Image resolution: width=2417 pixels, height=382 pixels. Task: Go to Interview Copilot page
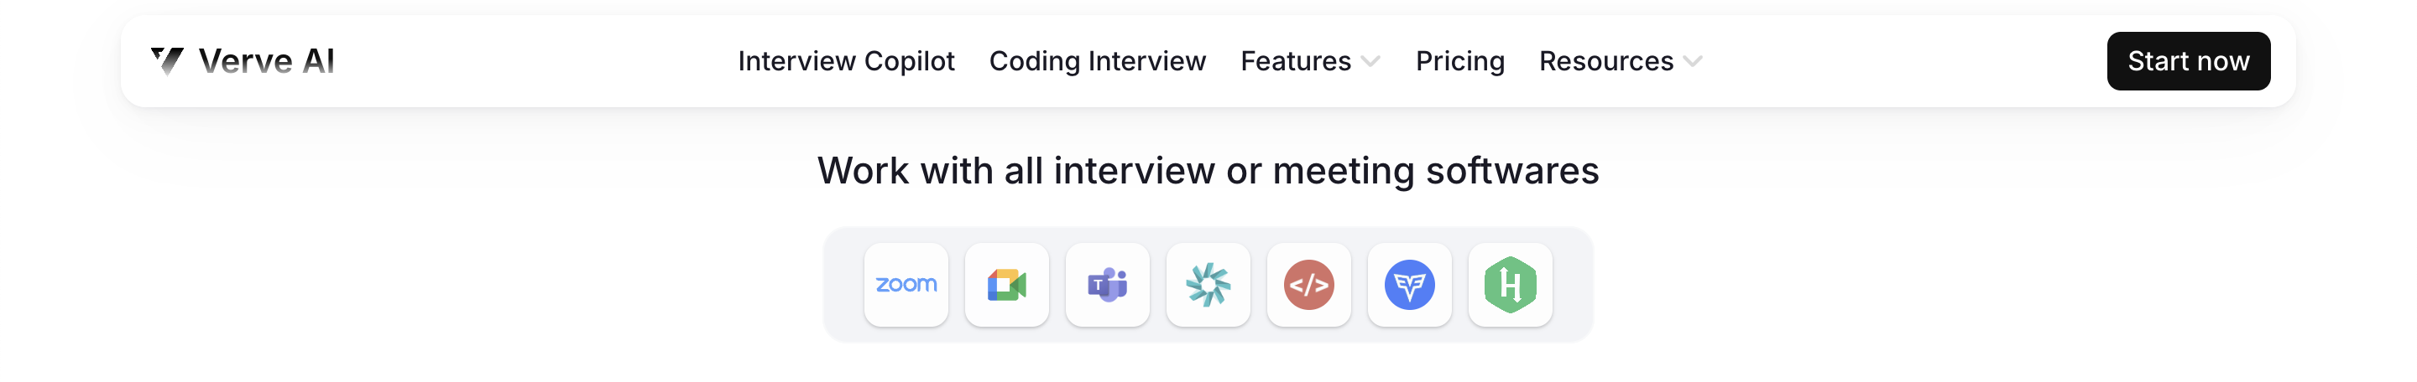tap(845, 62)
